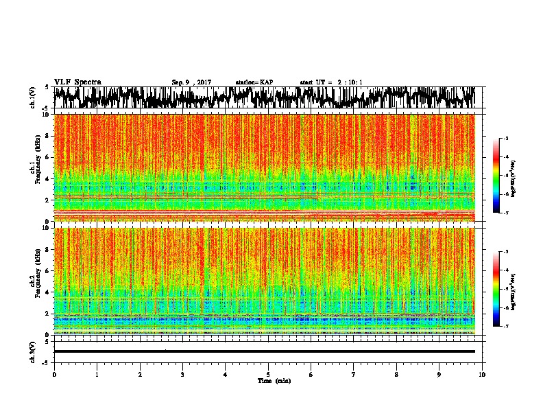Click the ch.1 spectrogram panel
543x420 pixels.
[265, 167]
